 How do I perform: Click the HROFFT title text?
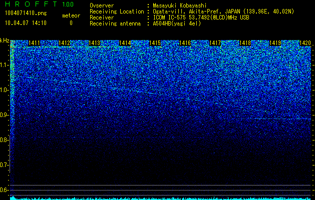click(x=31, y=4)
